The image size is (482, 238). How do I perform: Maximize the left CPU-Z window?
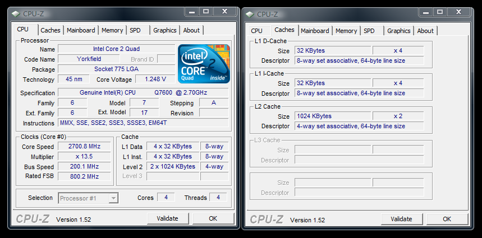tap(205, 12)
